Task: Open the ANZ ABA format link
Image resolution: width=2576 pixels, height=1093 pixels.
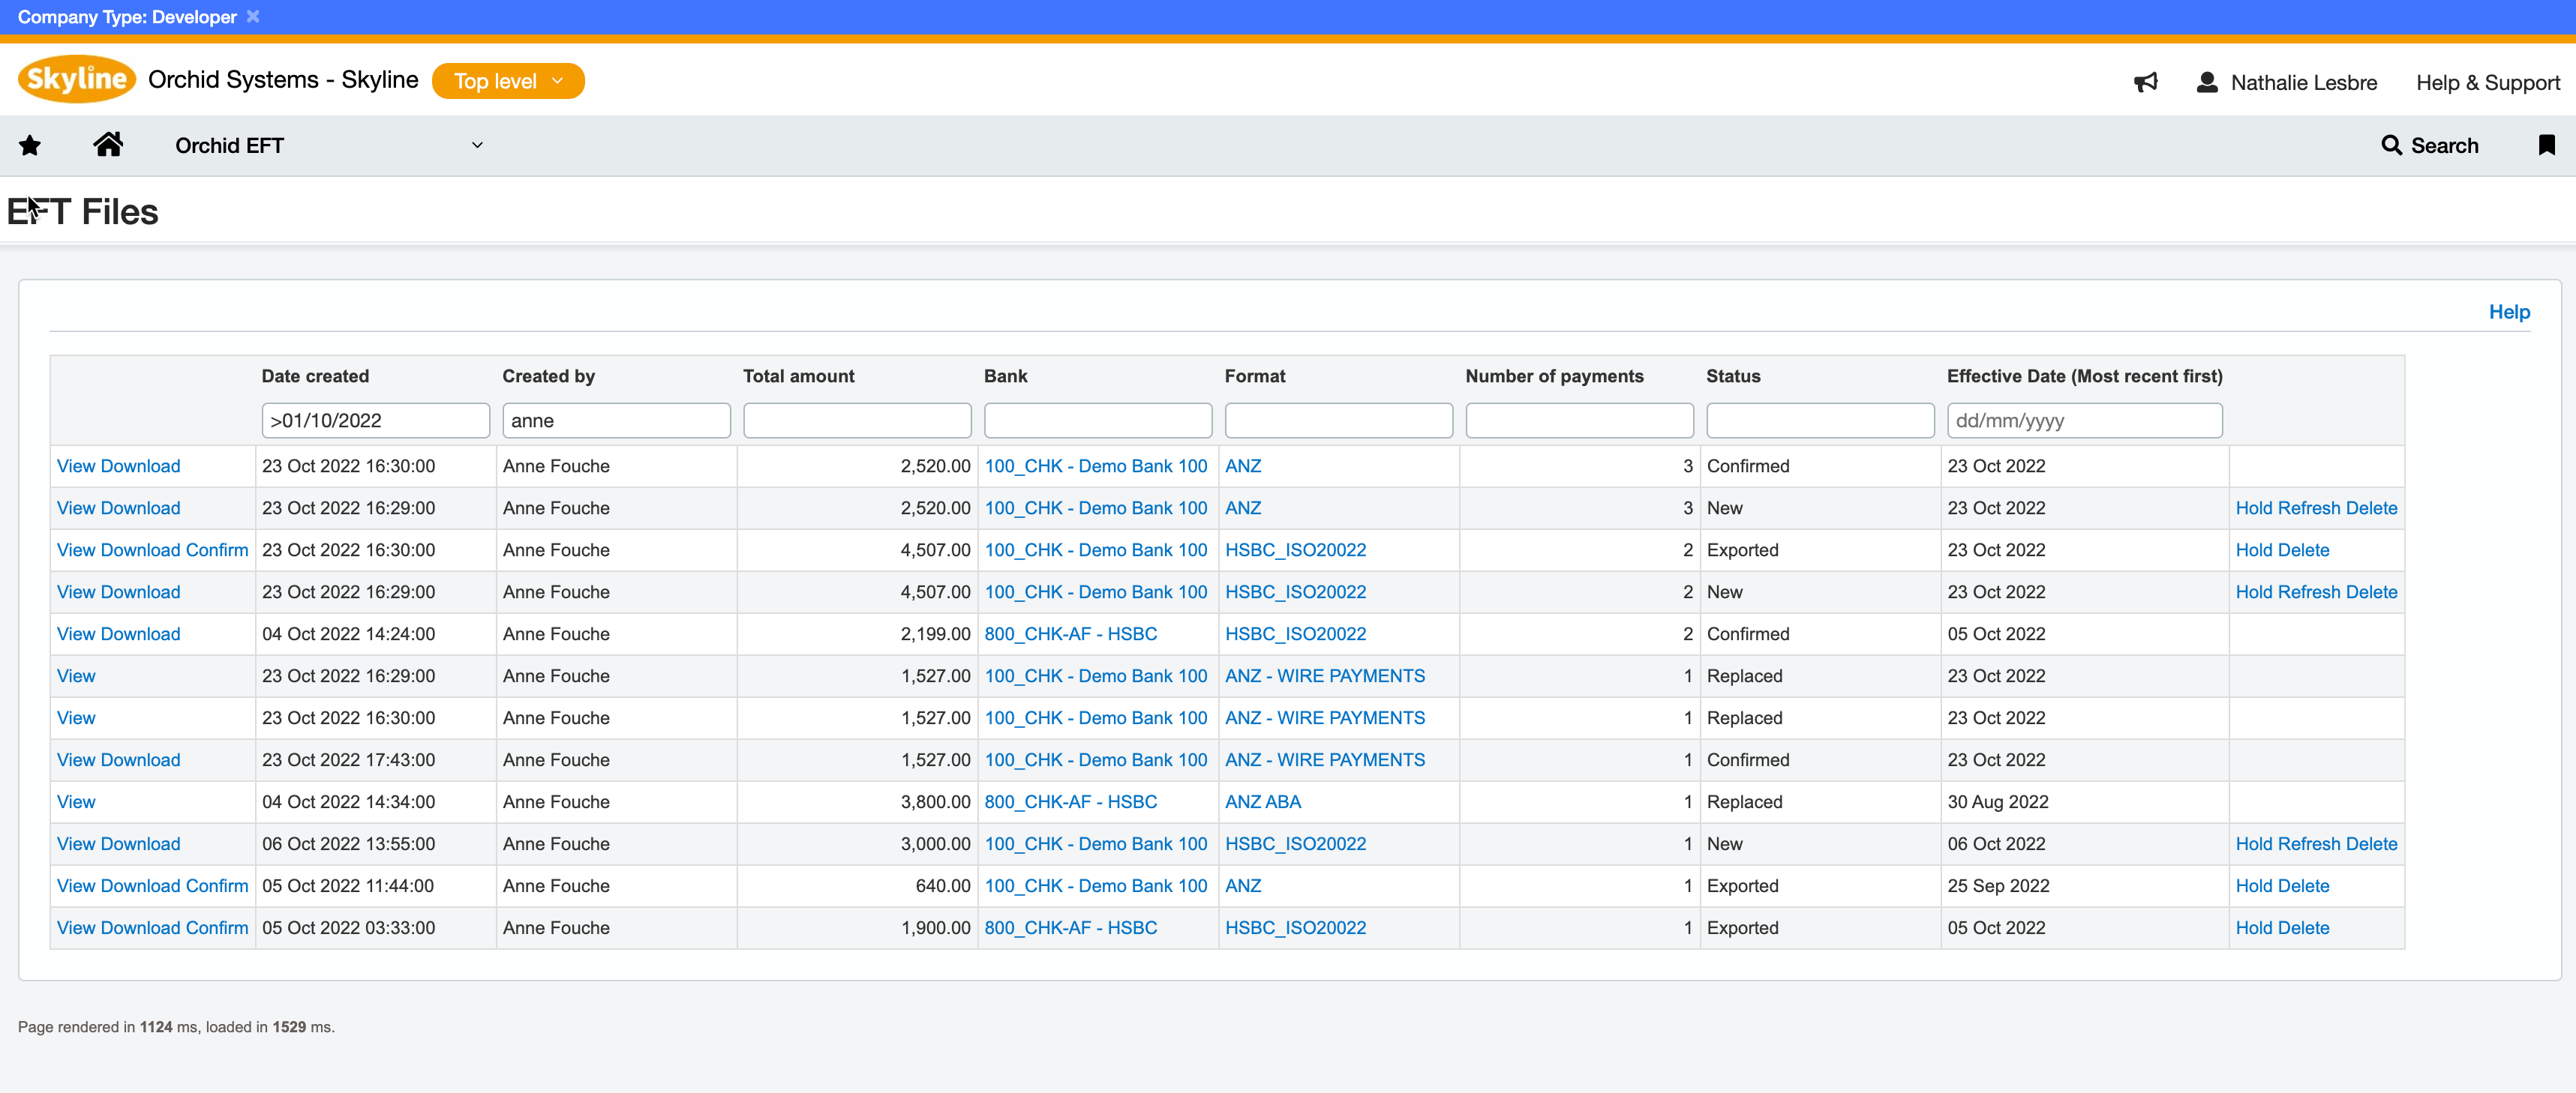Action: click(1263, 802)
